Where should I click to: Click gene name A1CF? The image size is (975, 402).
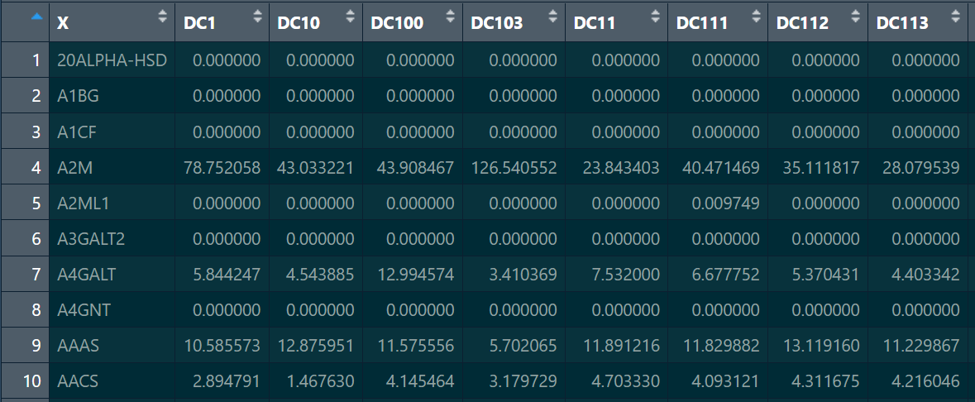point(77,132)
